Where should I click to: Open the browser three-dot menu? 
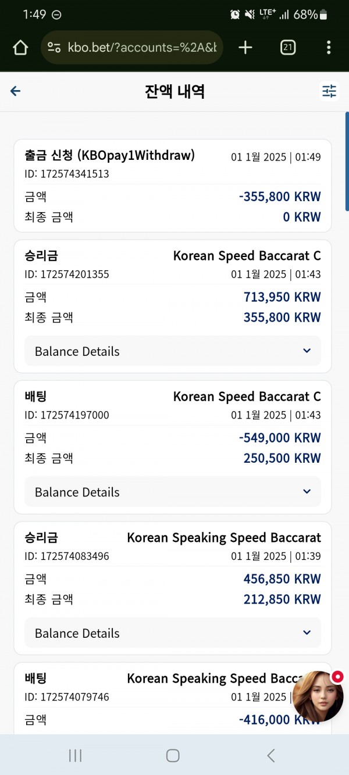tap(329, 48)
